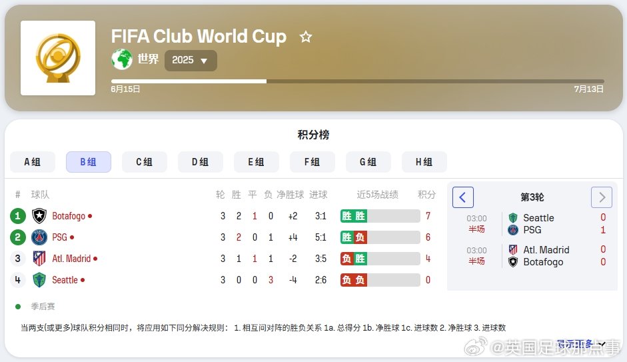Click the 积分 points column header
This screenshot has width=627, height=362.
click(426, 195)
